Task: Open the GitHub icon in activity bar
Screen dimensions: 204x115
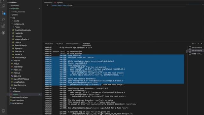Action: tap(4, 33)
